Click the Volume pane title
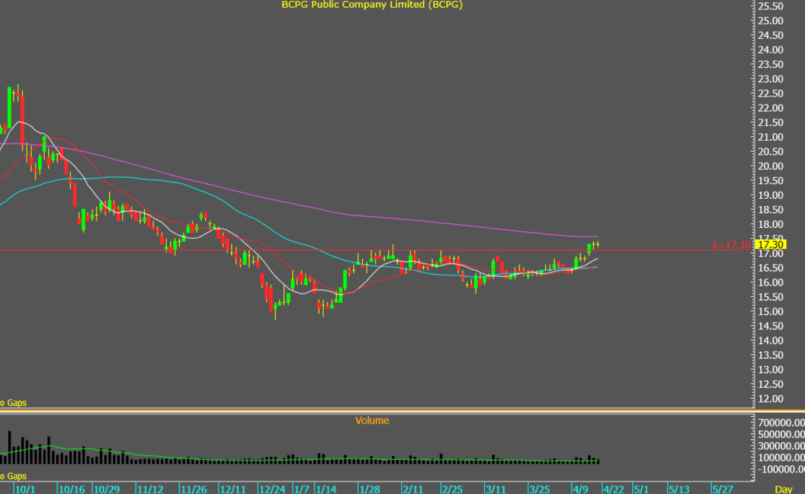Screen dimensions: 805x494 pos(372,420)
